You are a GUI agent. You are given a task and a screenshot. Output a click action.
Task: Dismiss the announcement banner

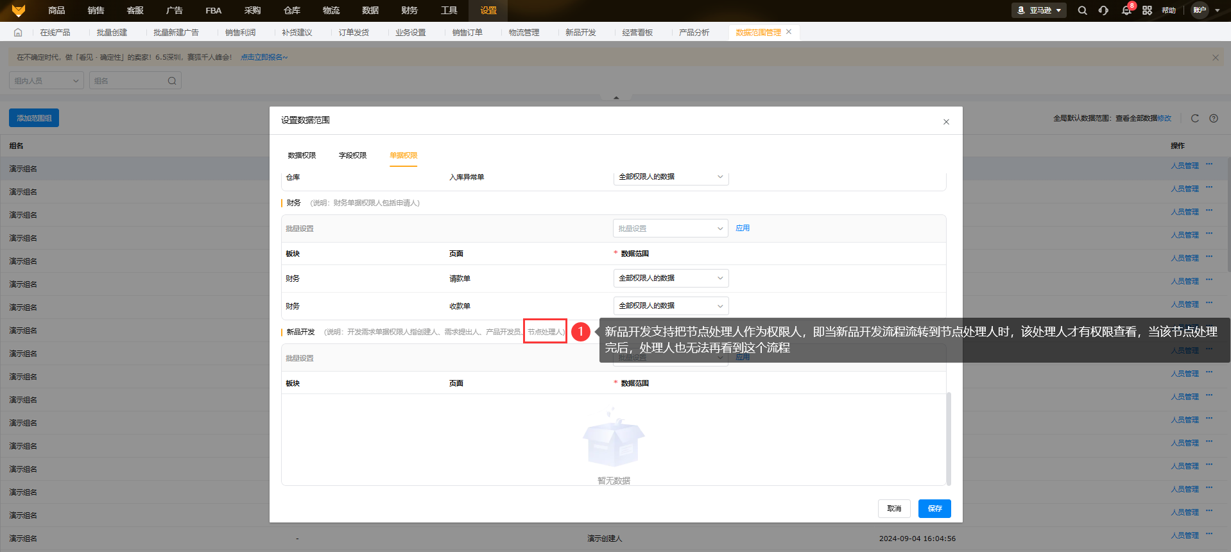click(x=1216, y=57)
